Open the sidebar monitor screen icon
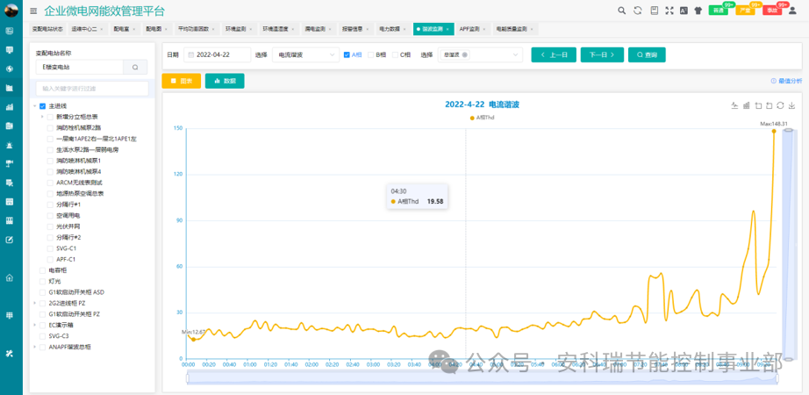Image resolution: width=809 pixels, height=395 pixels. pos(10,49)
